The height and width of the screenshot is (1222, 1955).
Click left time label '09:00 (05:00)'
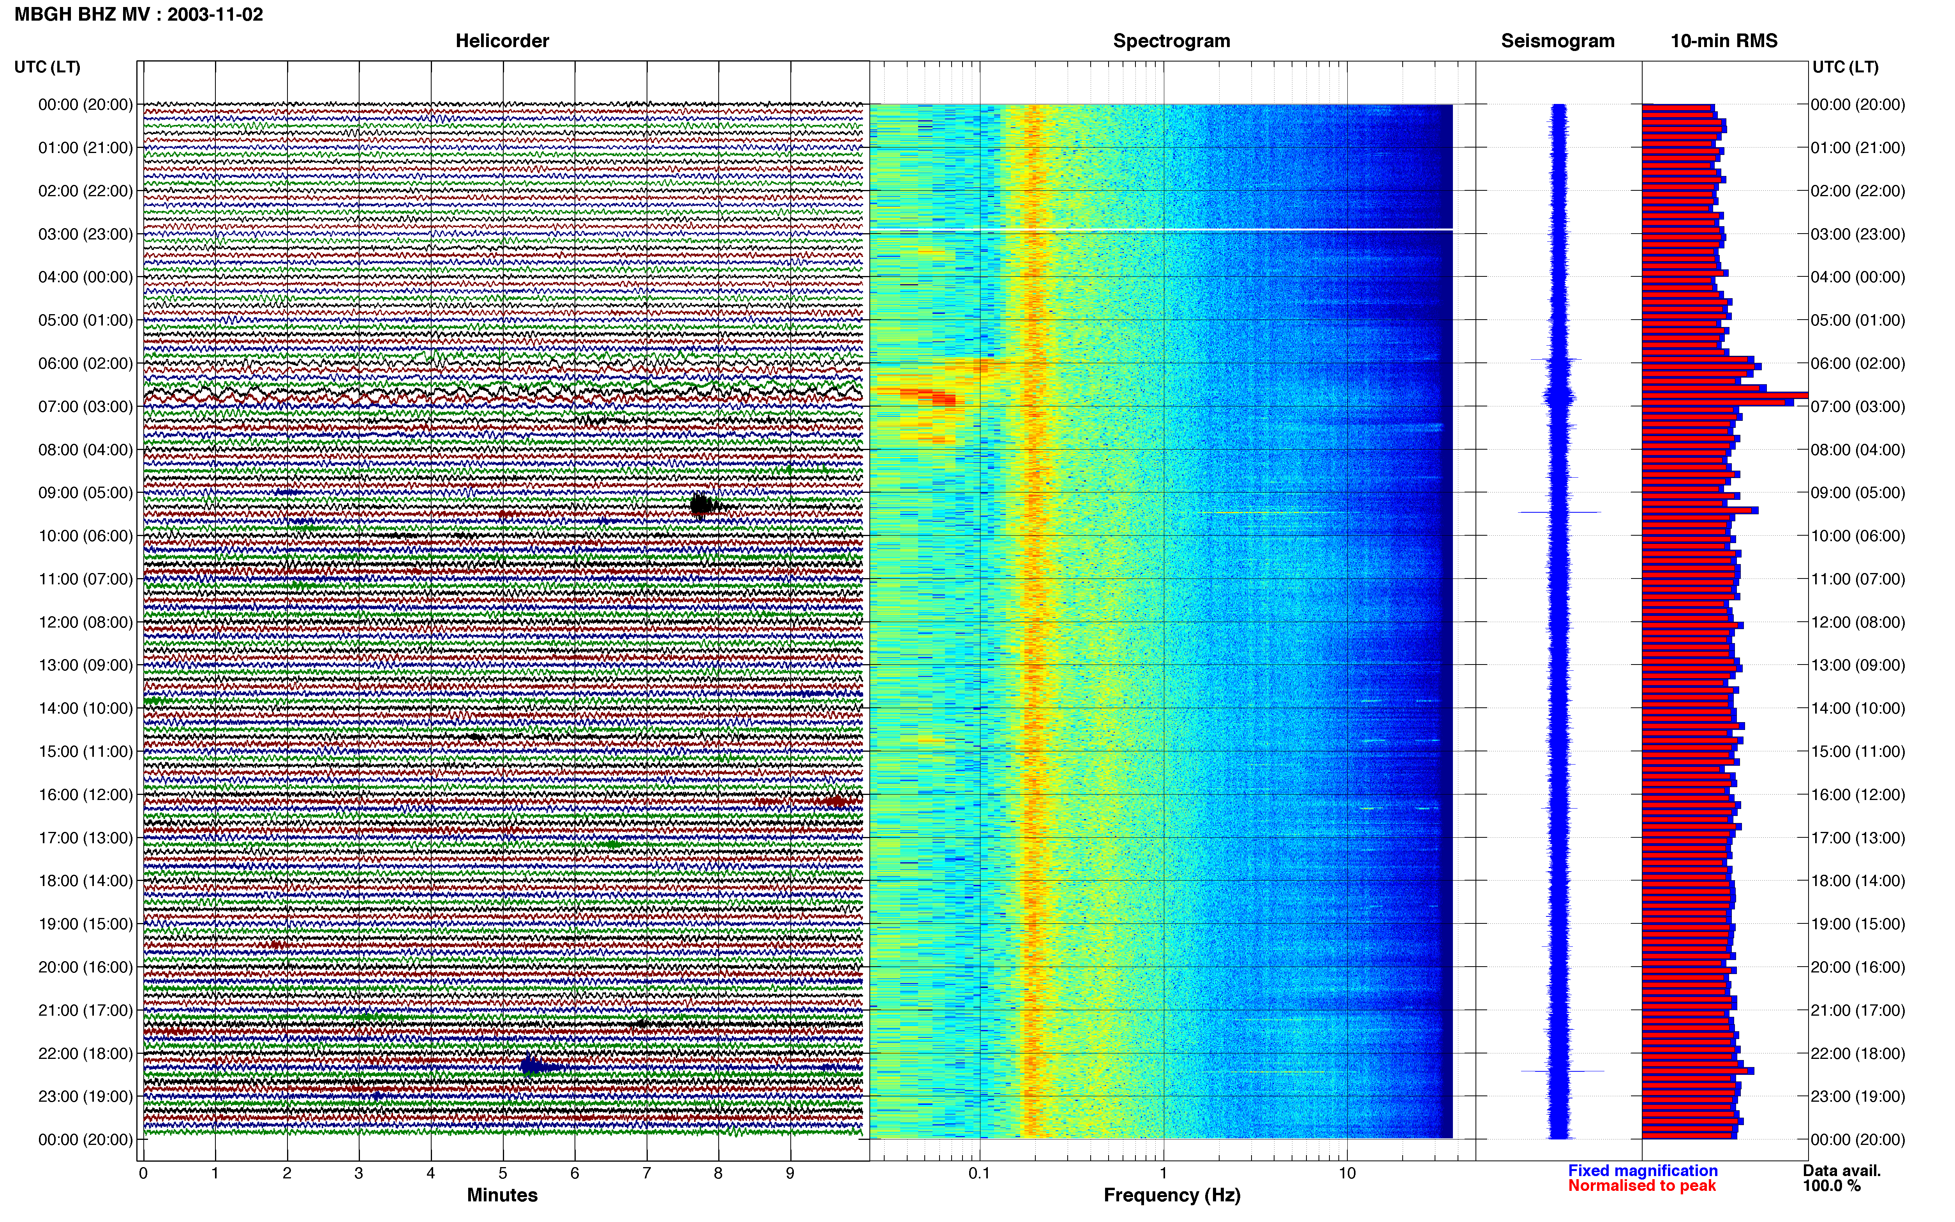coord(86,493)
